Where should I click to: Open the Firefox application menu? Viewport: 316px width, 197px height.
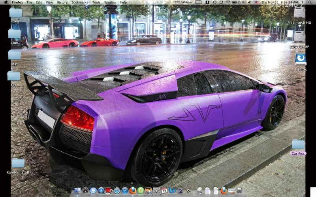coord(17,2)
